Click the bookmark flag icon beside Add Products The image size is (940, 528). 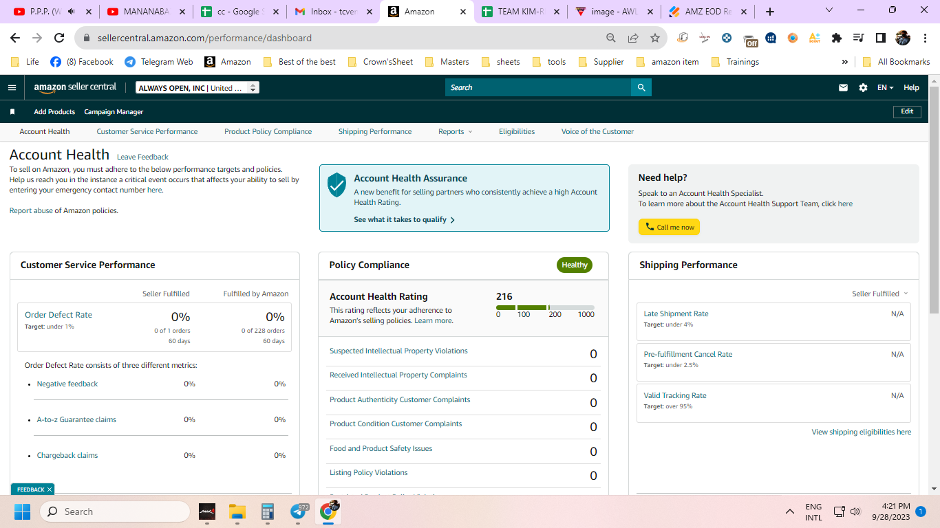pos(12,111)
